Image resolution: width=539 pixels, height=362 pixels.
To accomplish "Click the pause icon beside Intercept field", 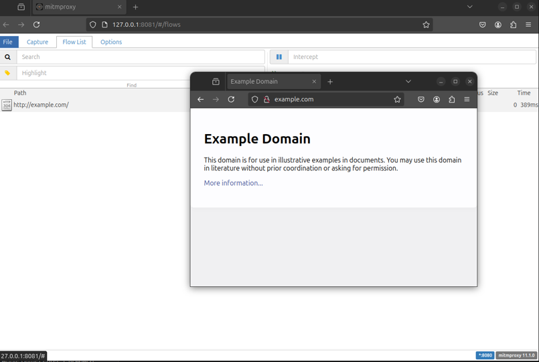I will point(279,57).
